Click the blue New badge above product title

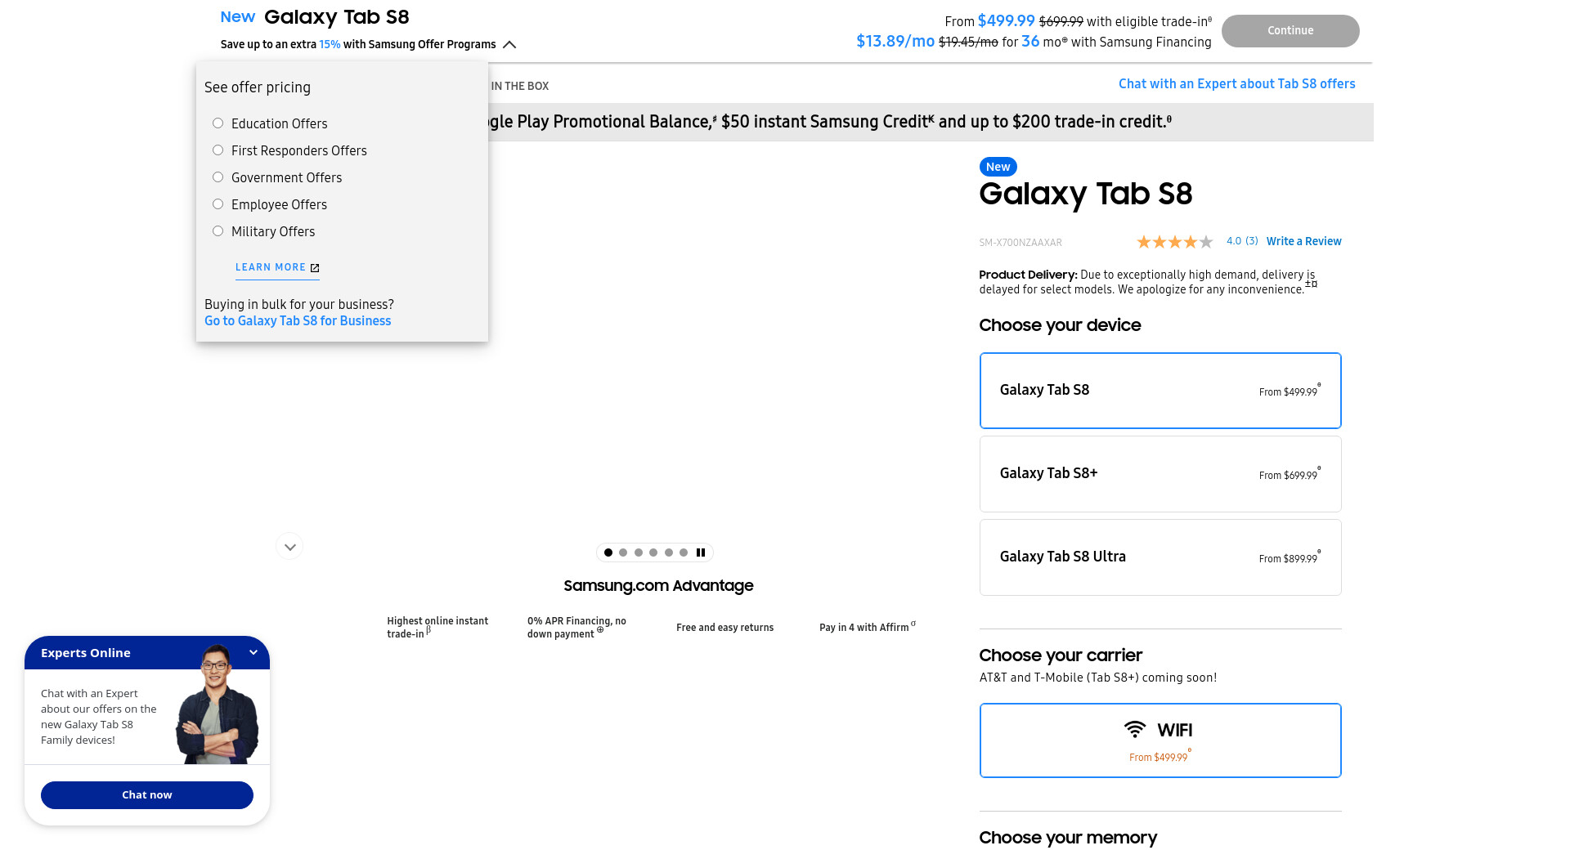click(998, 167)
